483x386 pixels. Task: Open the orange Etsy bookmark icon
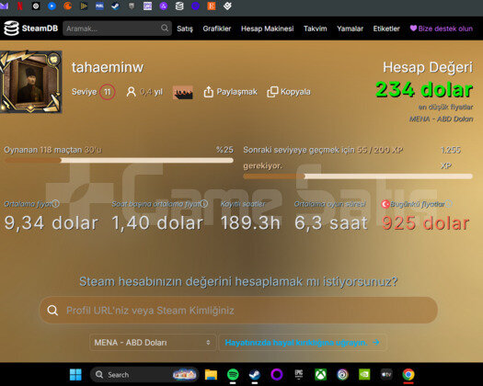(212, 6)
